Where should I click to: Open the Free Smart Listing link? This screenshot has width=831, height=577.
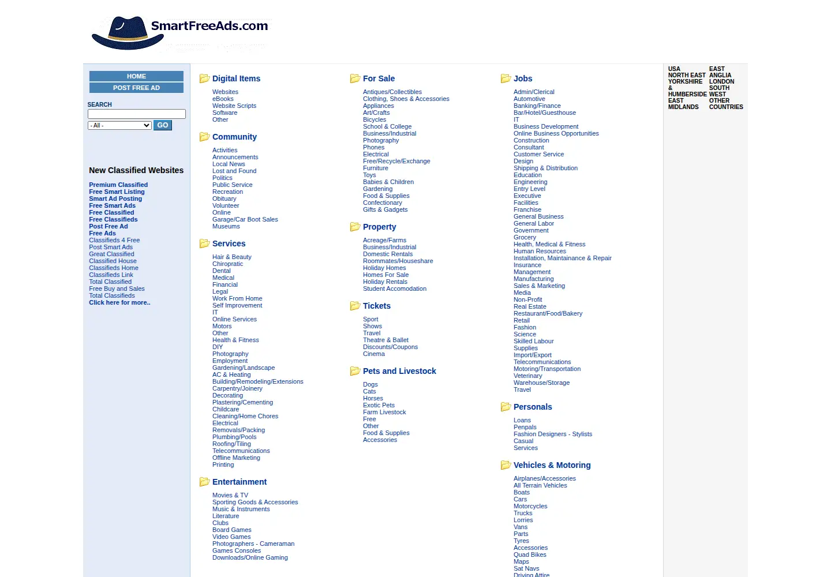pyautogui.click(x=117, y=192)
